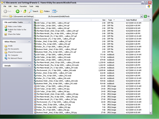159x119 pixels.
Task: Select file USA Today calibre_240.jpg name
Action: (x=53, y=91)
